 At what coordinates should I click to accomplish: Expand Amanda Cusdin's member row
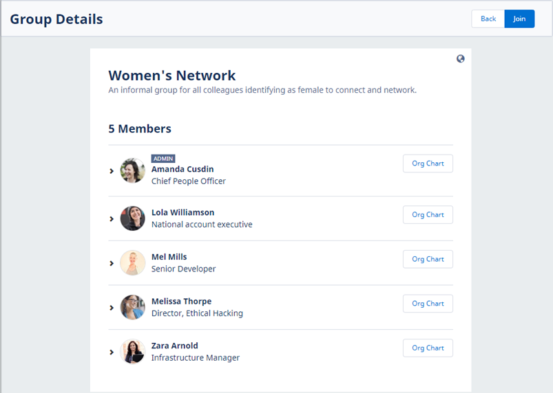112,171
